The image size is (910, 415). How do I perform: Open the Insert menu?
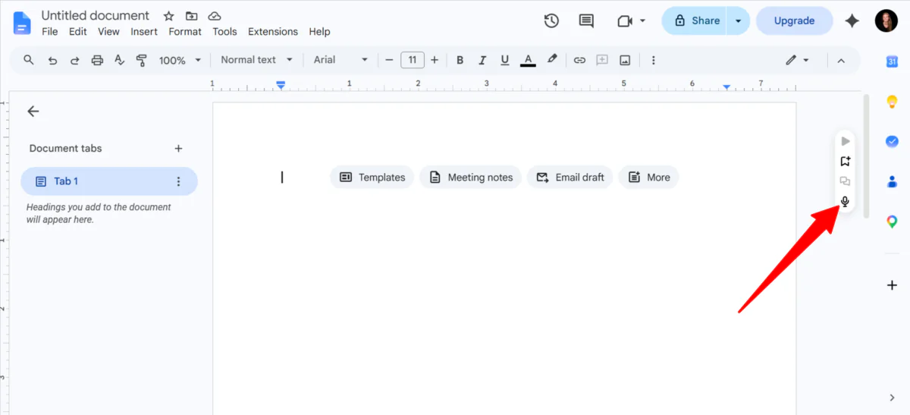144,32
